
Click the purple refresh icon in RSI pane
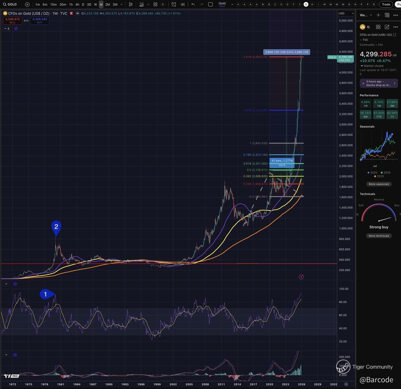[x=15, y=284]
